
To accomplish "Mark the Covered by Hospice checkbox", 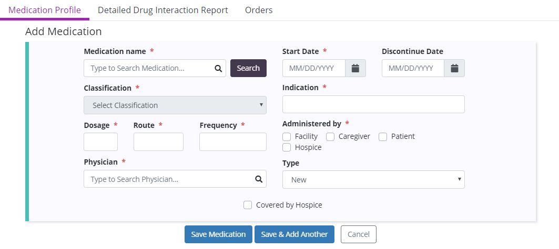I will 248,205.
